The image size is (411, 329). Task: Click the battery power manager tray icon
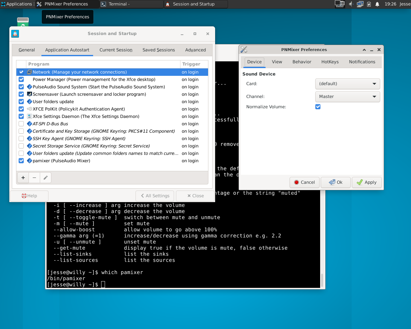(369, 4)
